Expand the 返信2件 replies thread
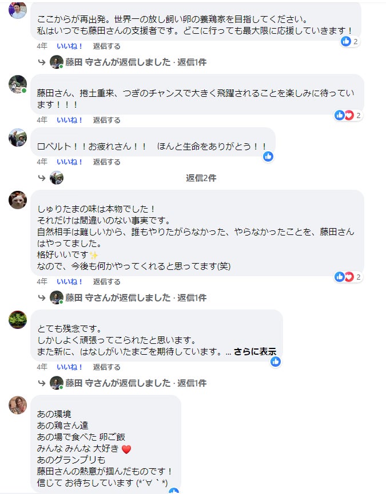This screenshot has height=494, width=386. (201, 178)
